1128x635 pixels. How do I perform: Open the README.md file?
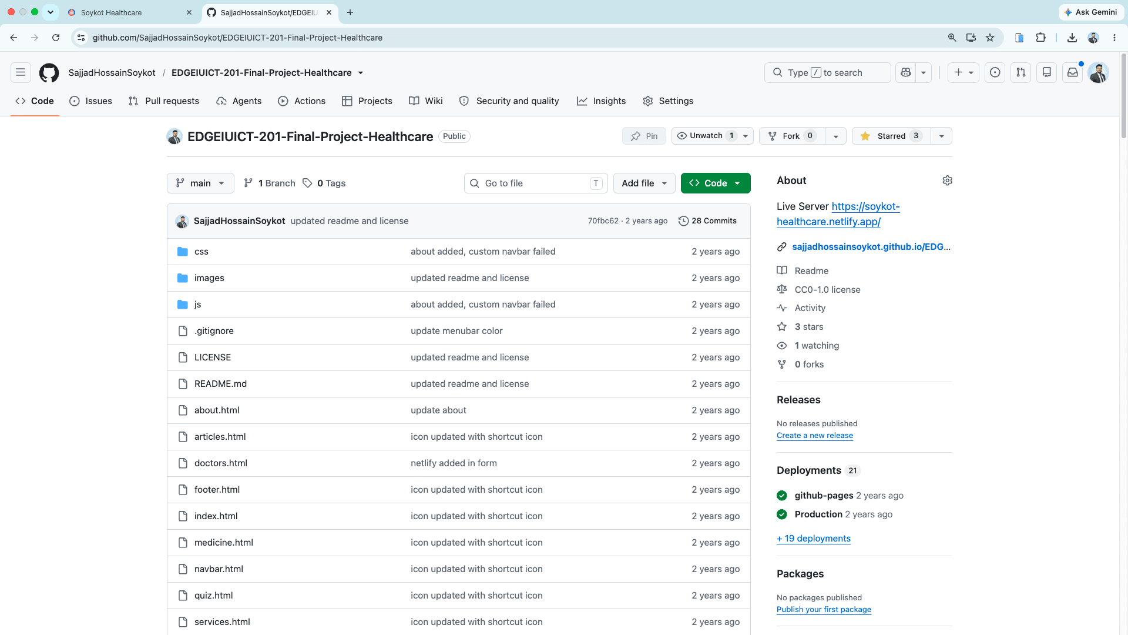[x=220, y=384]
